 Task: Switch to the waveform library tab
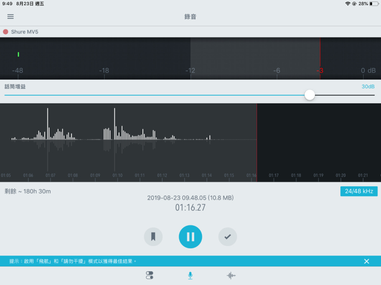coord(231,275)
